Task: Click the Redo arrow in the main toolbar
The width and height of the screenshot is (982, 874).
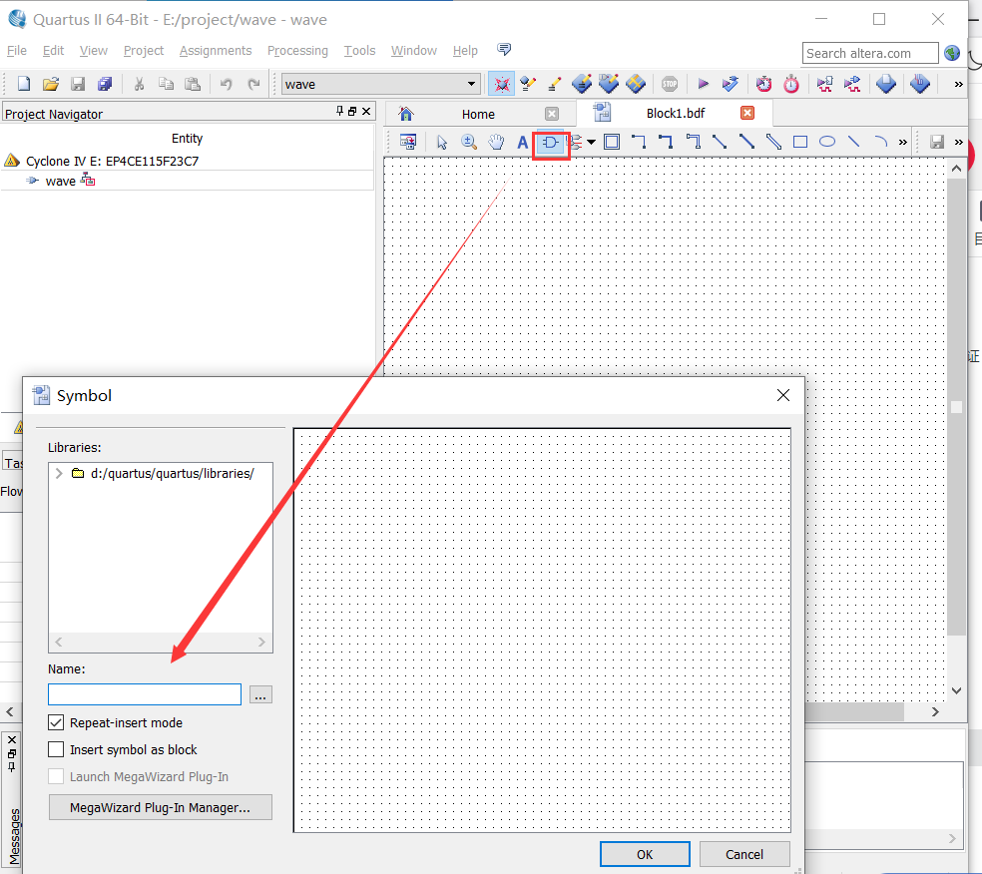Action: [253, 84]
